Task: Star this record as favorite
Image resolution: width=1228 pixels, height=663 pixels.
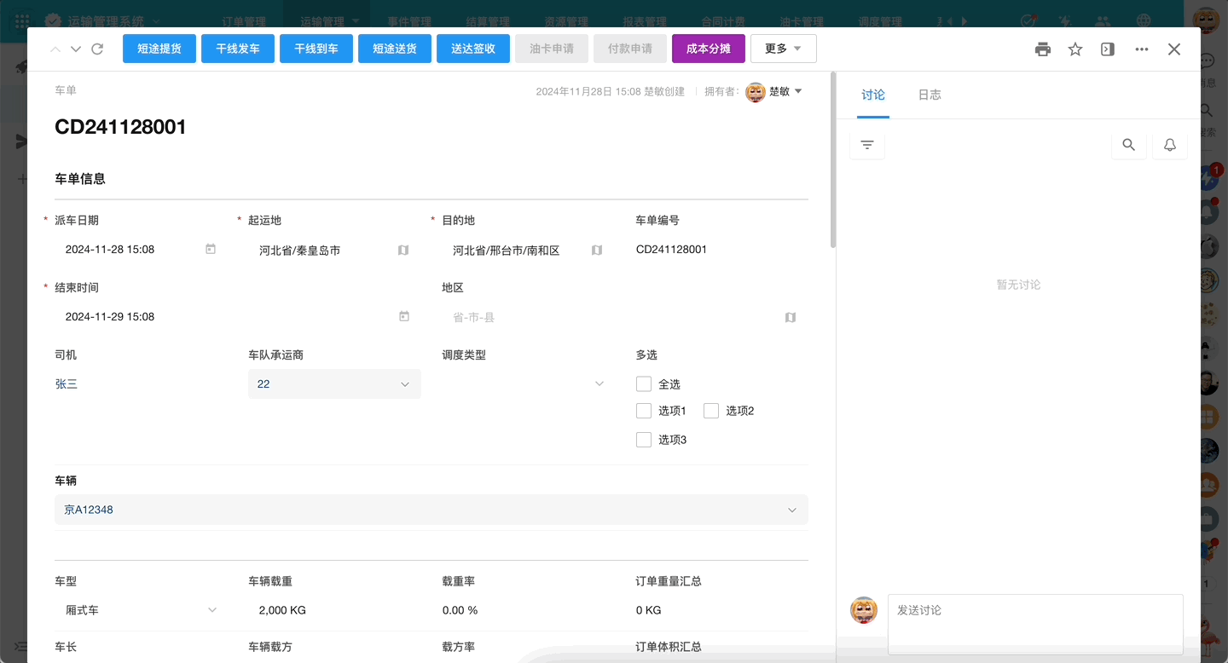Action: pos(1075,49)
